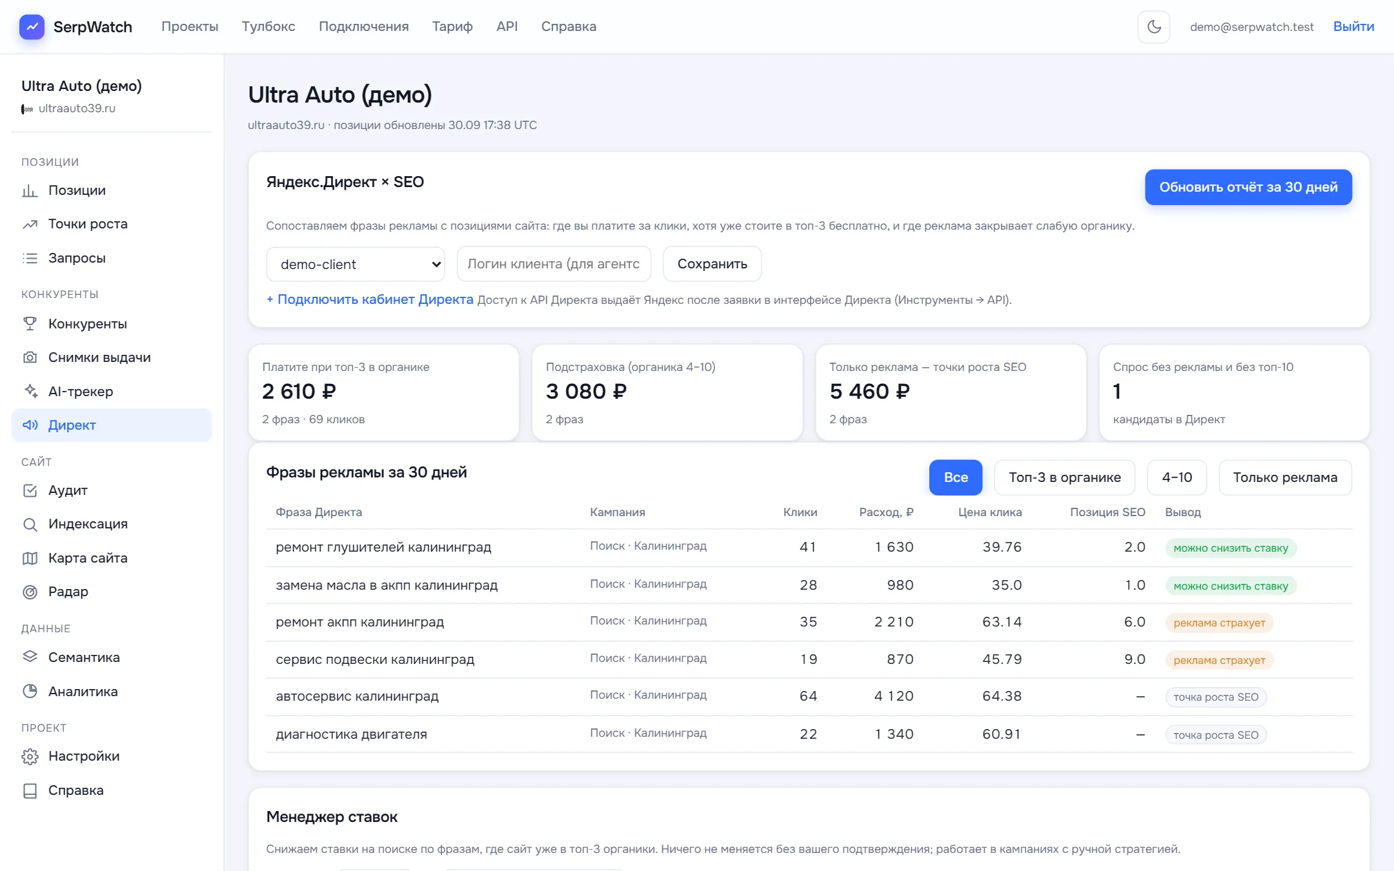Select the Только реклама filter
This screenshot has height=871, width=1394.
click(1285, 477)
